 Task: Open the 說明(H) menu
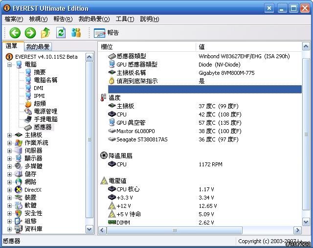pos(150,19)
